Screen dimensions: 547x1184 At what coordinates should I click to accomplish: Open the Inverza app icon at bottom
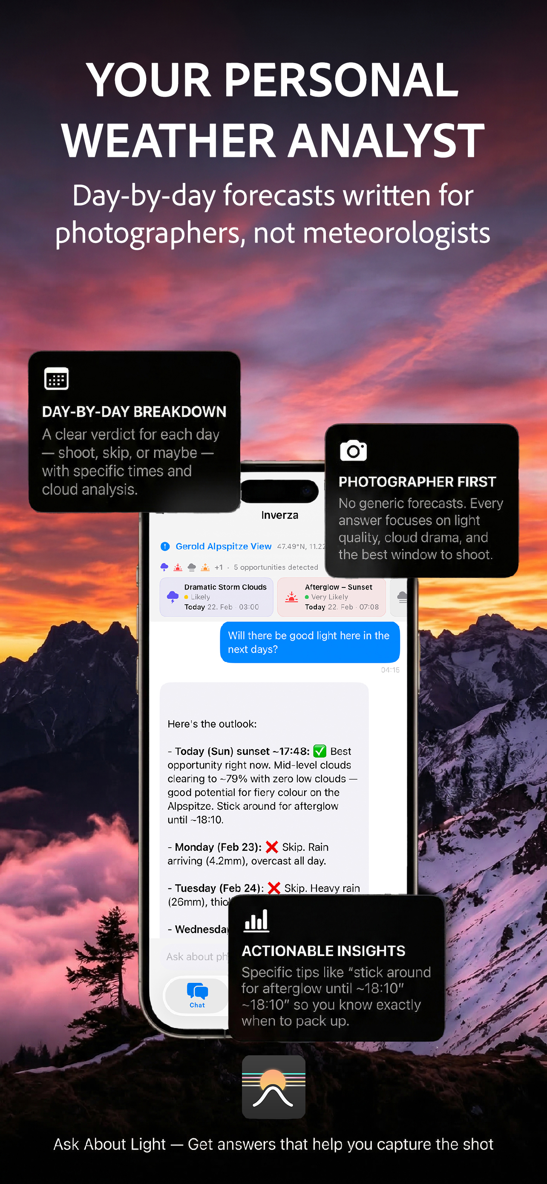click(x=274, y=1086)
